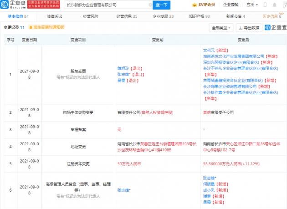
Task: Open 成小凤 newly added executive link
Action: click(x=209, y=190)
